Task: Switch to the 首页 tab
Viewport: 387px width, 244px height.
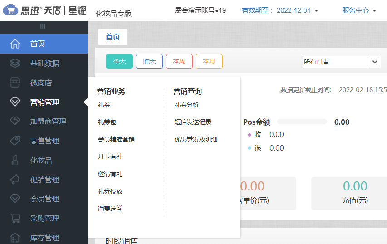Action: [113, 37]
